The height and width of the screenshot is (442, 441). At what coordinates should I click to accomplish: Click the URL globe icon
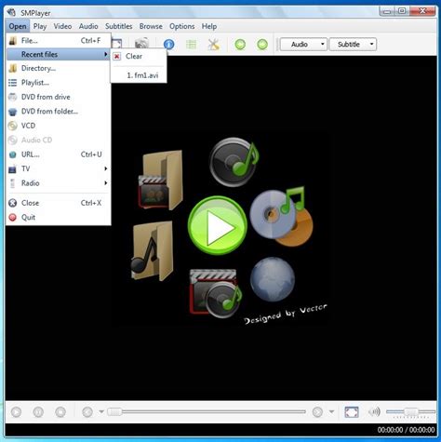coord(13,154)
